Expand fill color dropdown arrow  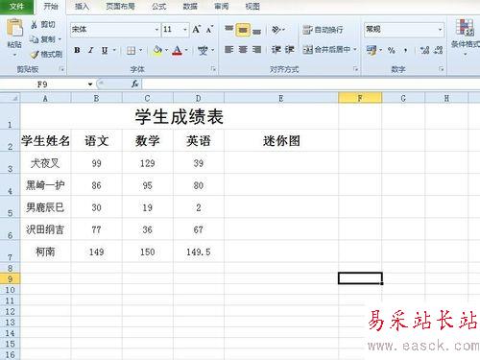[x=166, y=50]
